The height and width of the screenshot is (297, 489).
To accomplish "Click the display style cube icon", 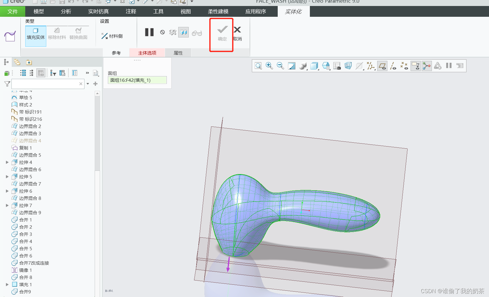I will click(315, 66).
